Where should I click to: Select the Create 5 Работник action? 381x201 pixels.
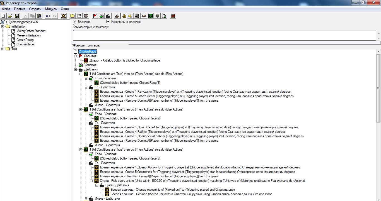(197, 96)
